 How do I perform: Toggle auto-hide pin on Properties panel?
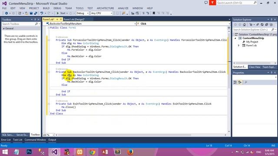point(271,73)
